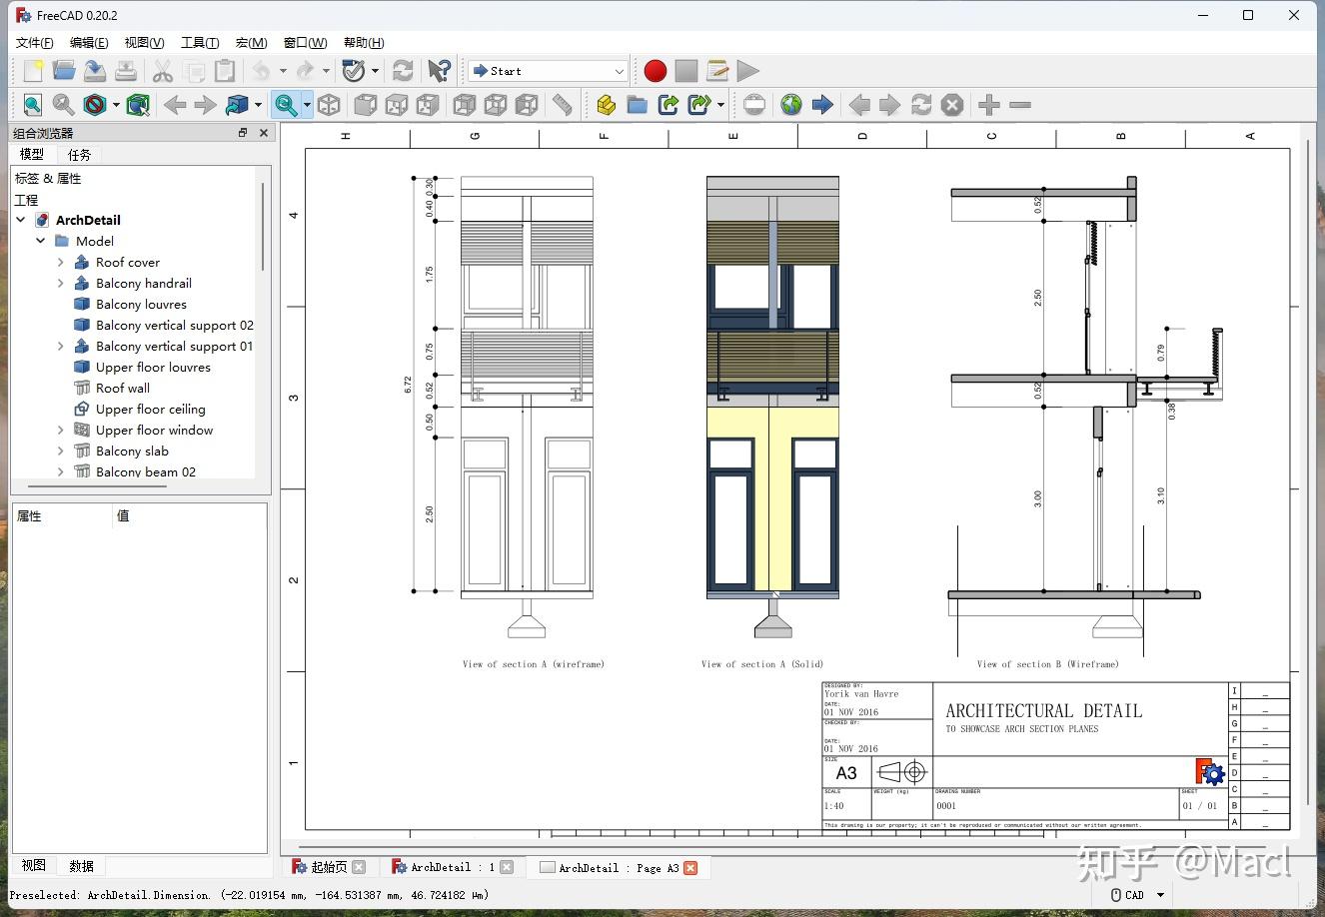Click the Paste clipboard icon
The height and width of the screenshot is (917, 1325).
point(225,71)
